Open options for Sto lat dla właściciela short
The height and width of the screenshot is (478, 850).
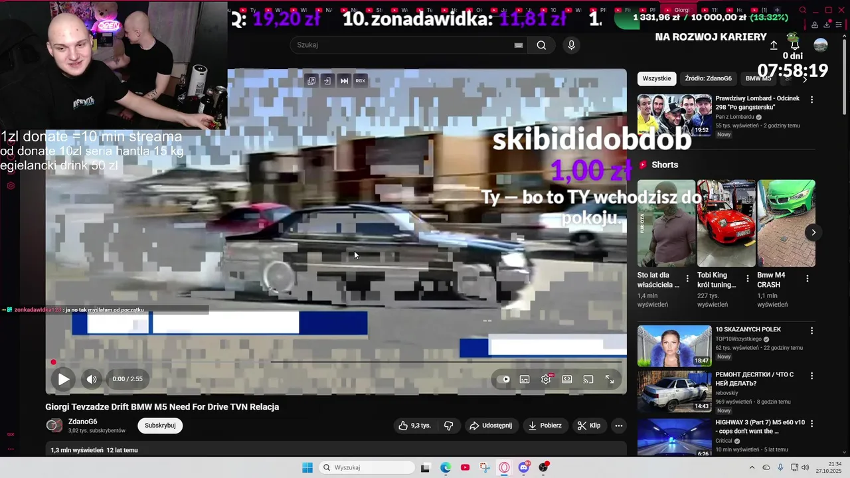pyautogui.click(x=687, y=279)
